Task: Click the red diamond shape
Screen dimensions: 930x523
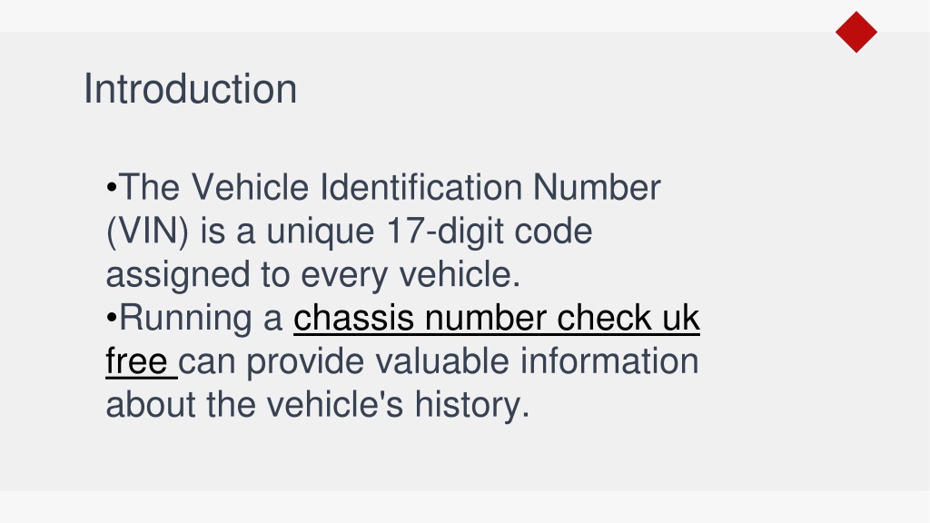Action: [x=856, y=32]
